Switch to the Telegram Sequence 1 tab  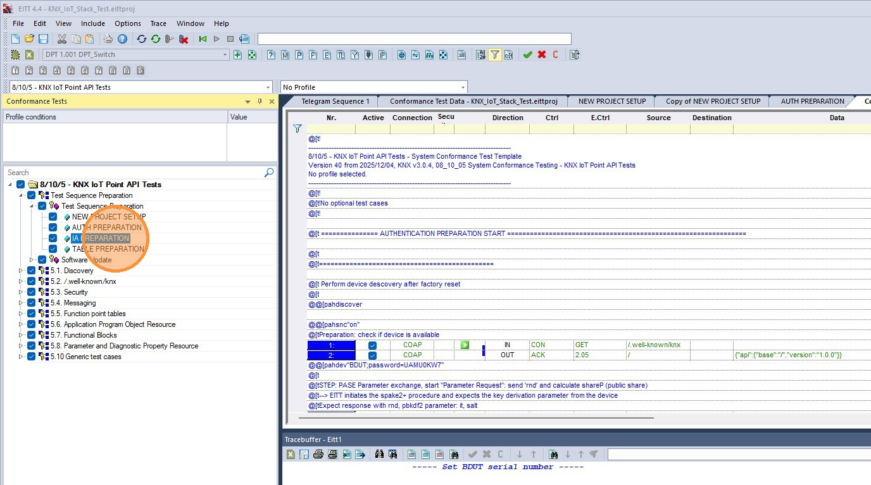pyautogui.click(x=335, y=101)
